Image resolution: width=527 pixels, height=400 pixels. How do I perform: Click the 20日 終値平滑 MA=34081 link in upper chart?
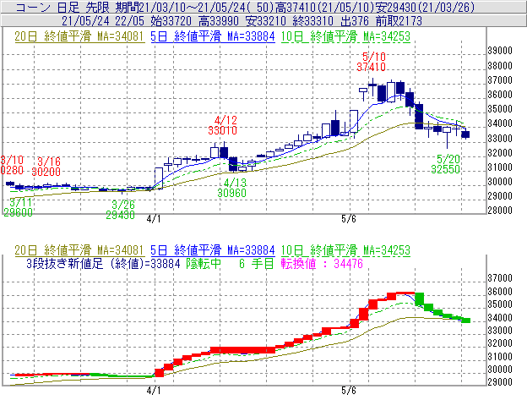click(x=79, y=36)
